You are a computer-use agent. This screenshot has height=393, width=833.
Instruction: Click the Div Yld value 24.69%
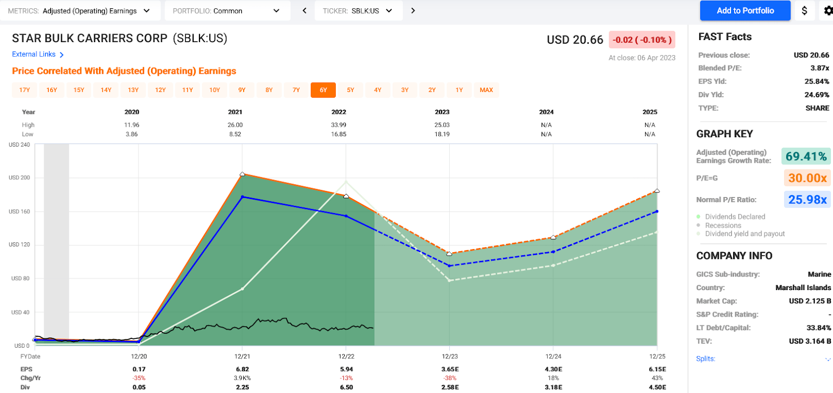(817, 95)
